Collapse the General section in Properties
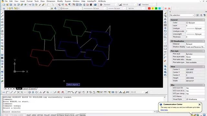The image size is (207, 116). 203,20
